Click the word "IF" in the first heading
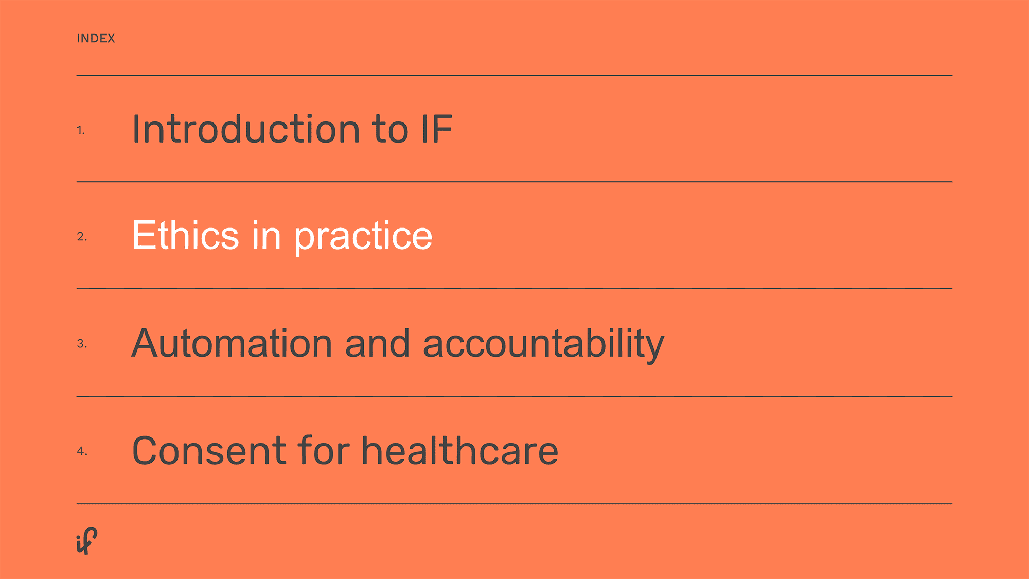This screenshot has width=1029, height=579. click(437, 129)
